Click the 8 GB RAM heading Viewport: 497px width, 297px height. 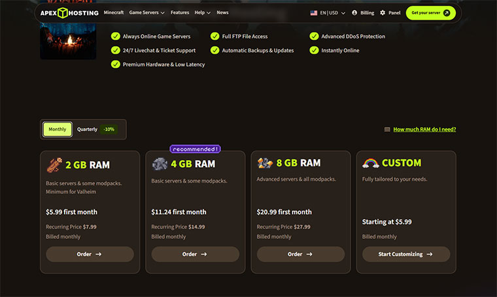click(299, 163)
